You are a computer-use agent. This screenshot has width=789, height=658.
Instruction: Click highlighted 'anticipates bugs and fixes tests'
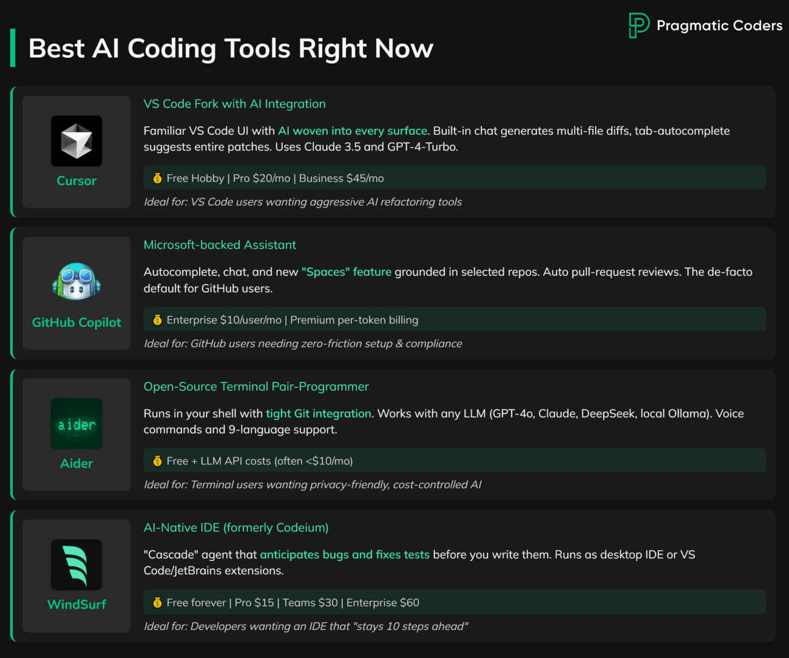point(345,554)
